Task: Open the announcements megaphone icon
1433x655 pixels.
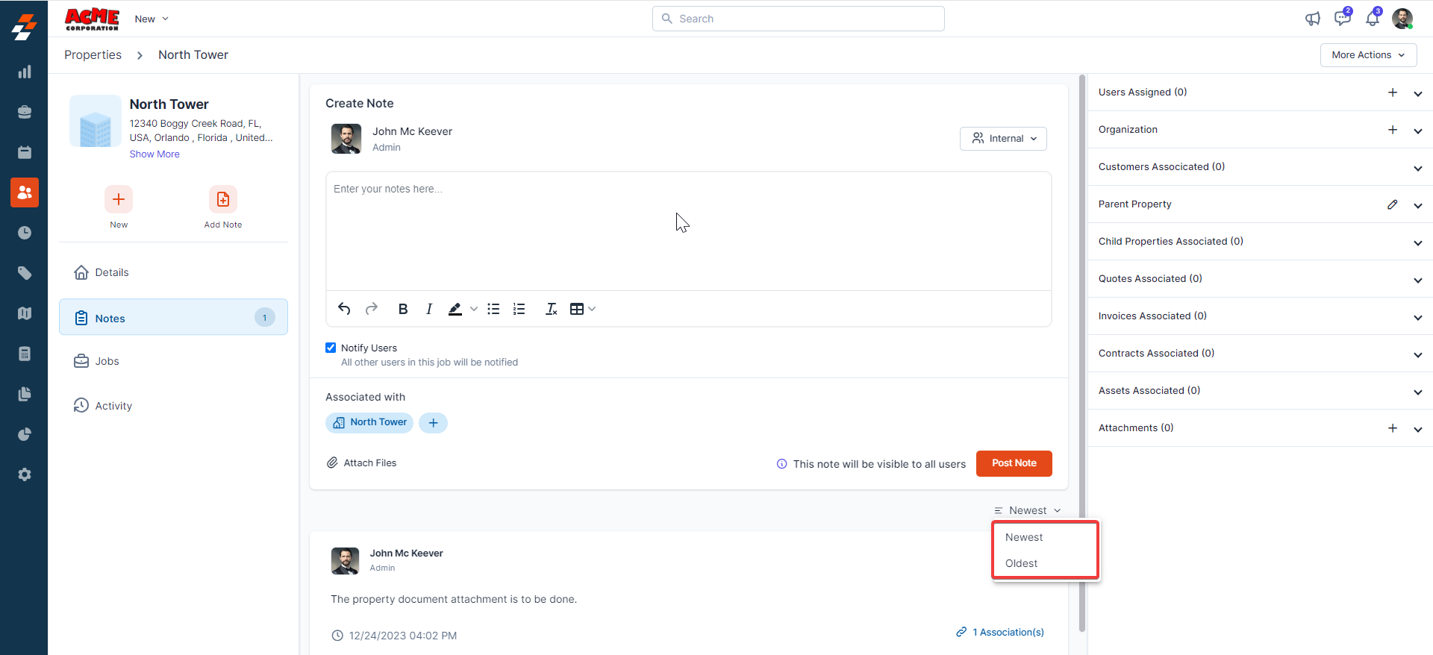Action: pos(1312,19)
